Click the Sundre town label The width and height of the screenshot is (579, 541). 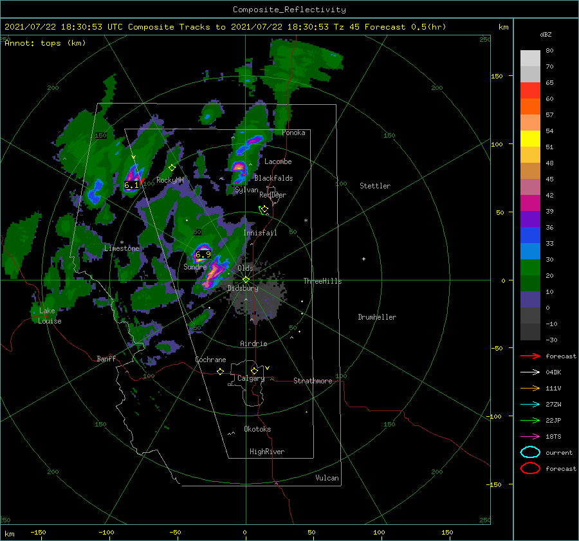click(x=195, y=267)
